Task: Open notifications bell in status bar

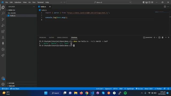Action: coord(168,89)
